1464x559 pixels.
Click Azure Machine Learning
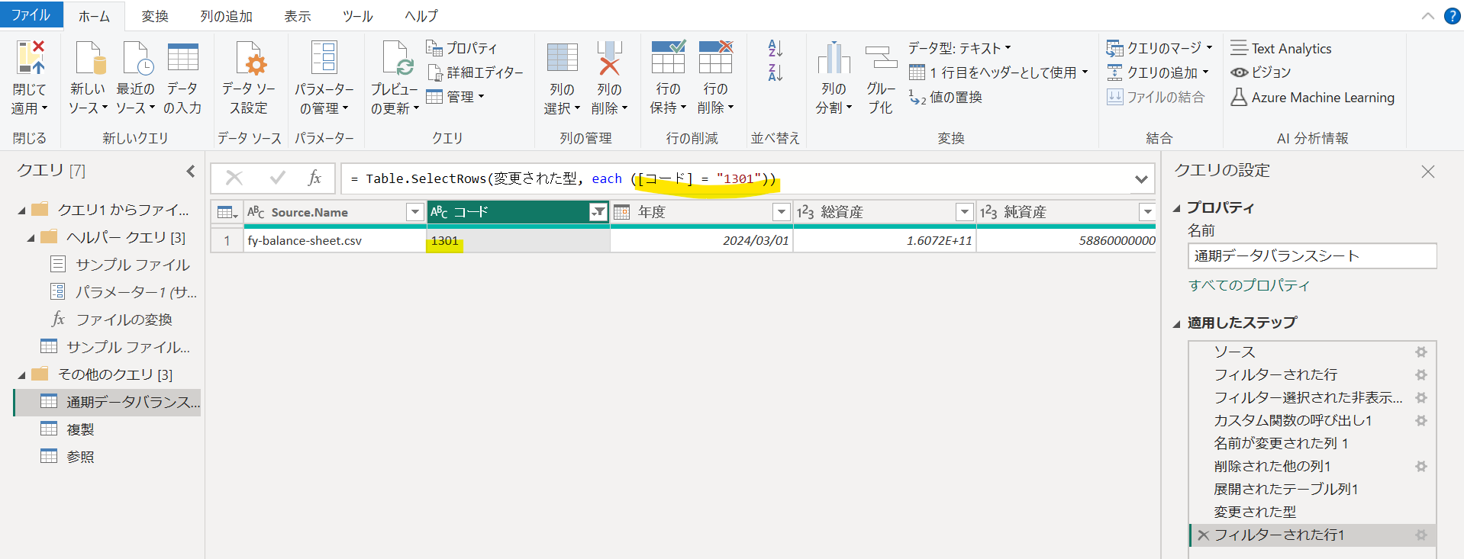1313,97
